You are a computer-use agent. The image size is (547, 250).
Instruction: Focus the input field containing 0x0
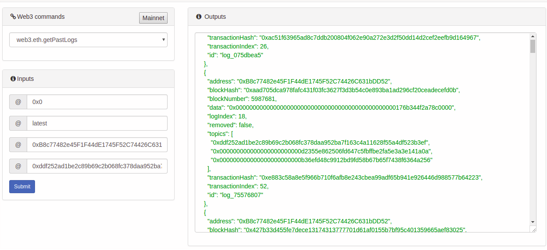(97, 102)
